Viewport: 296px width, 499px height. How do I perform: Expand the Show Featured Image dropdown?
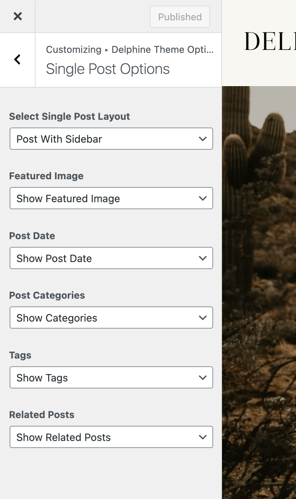[111, 198]
